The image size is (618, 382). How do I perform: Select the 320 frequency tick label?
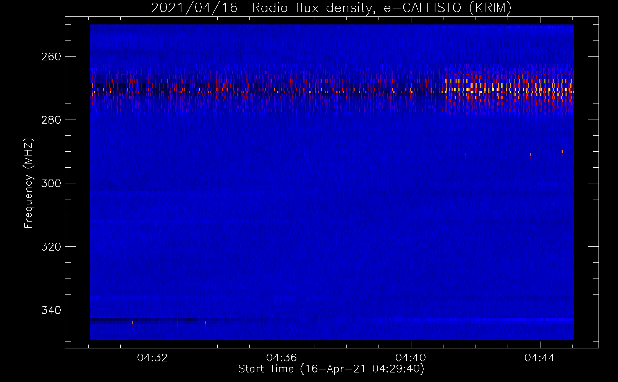pos(51,247)
